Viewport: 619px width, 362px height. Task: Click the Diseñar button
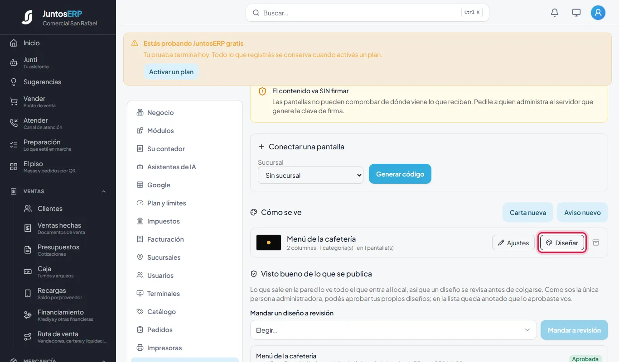point(562,243)
